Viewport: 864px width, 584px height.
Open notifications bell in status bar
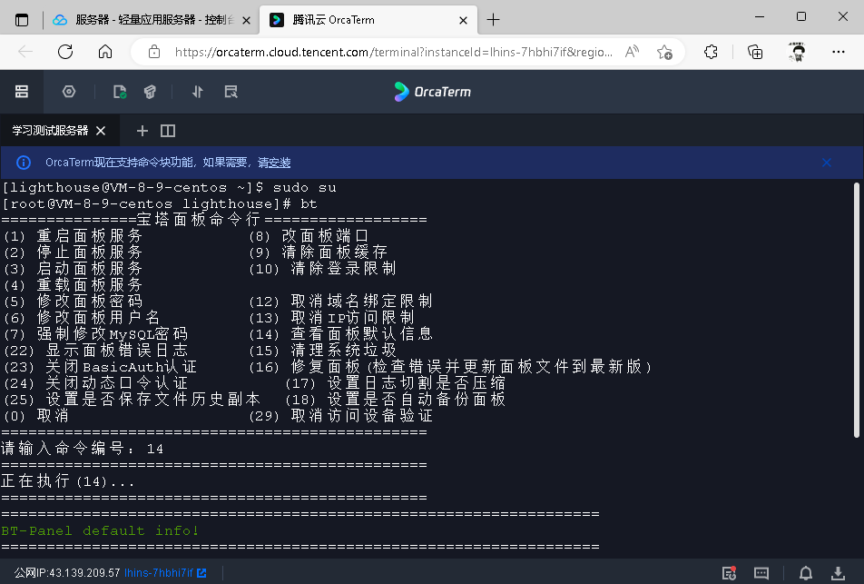(x=806, y=573)
